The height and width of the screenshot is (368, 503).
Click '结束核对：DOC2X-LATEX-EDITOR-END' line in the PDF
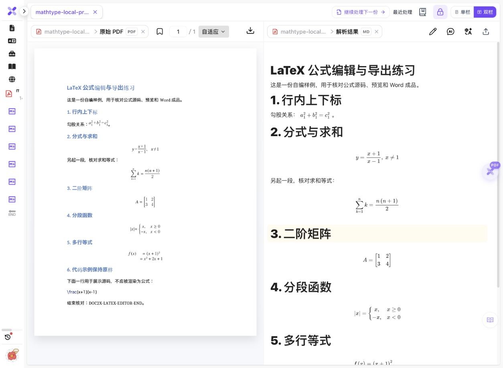(105, 303)
